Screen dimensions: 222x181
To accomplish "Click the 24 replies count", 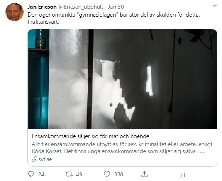I will coord(41,174).
